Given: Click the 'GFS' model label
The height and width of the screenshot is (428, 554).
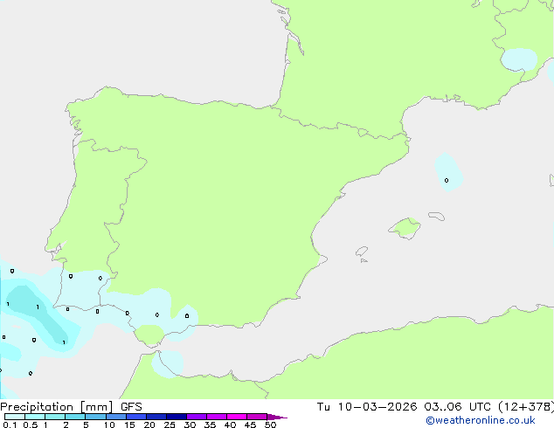Looking at the screenshot, I should click(131, 407).
